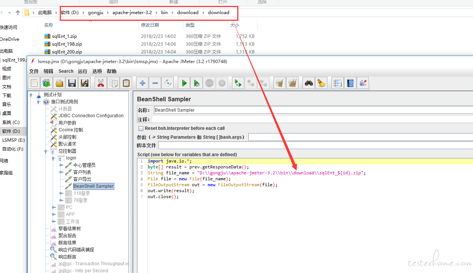Open the 帮助 menu
The width and height of the screenshot is (473, 273).
[x=111, y=71]
